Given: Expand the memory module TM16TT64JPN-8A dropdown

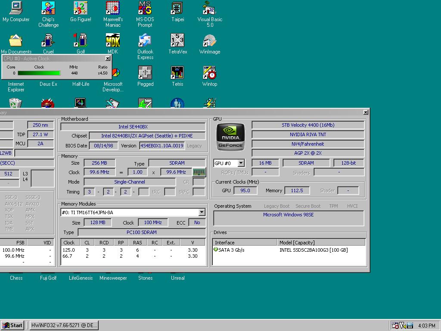Looking at the screenshot, I should (202, 212).
